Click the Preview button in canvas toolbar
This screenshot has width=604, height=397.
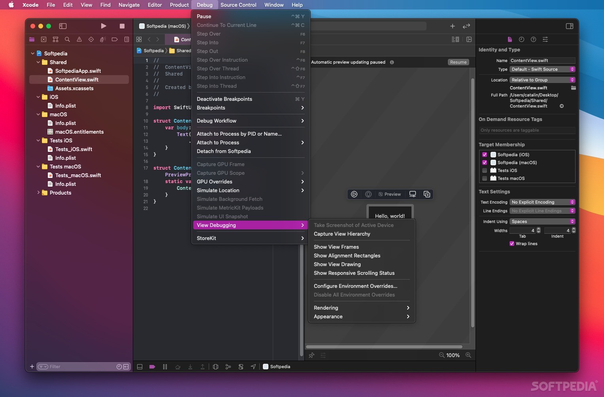(389, 194)
